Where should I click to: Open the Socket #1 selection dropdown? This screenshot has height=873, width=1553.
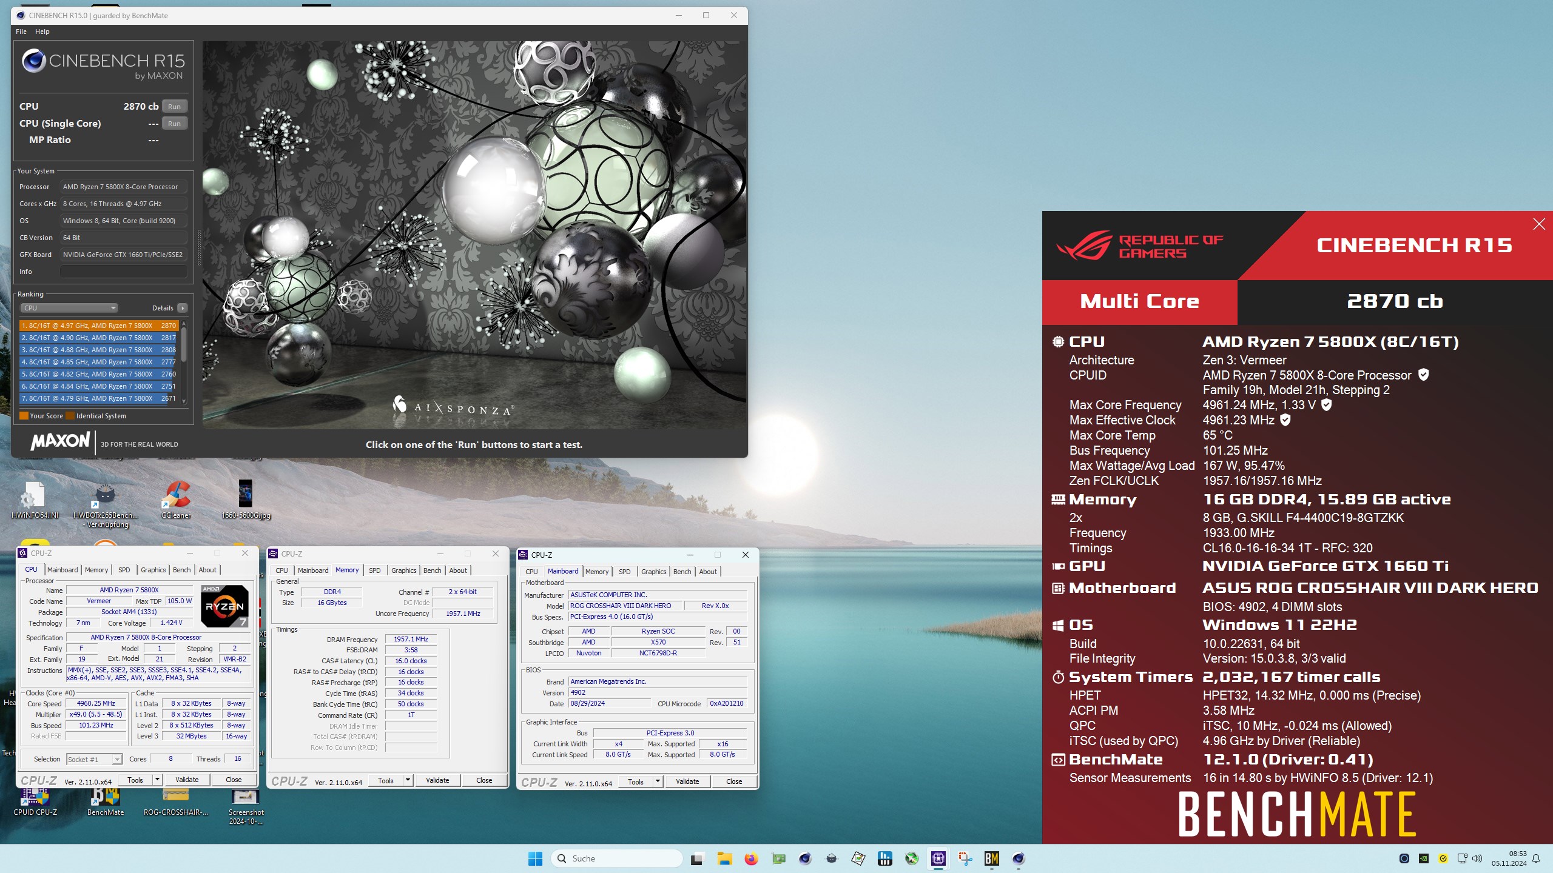[x=94, y=759]
